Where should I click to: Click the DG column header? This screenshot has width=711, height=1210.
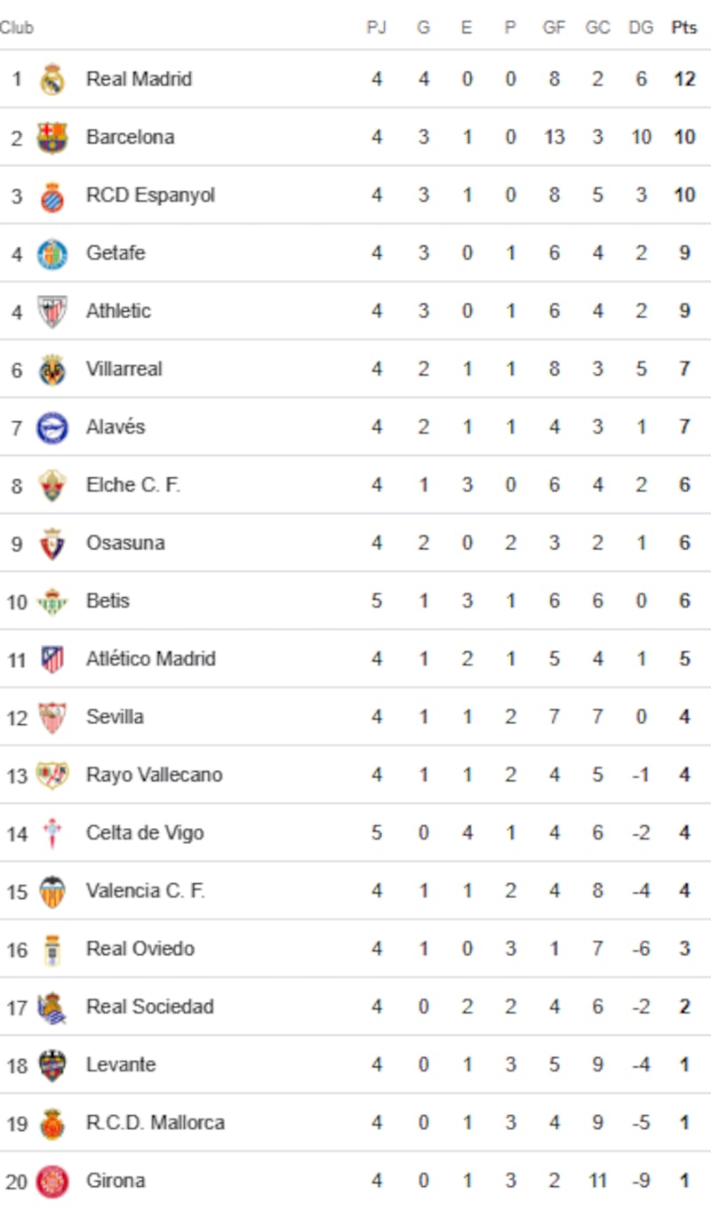(641, 28)
